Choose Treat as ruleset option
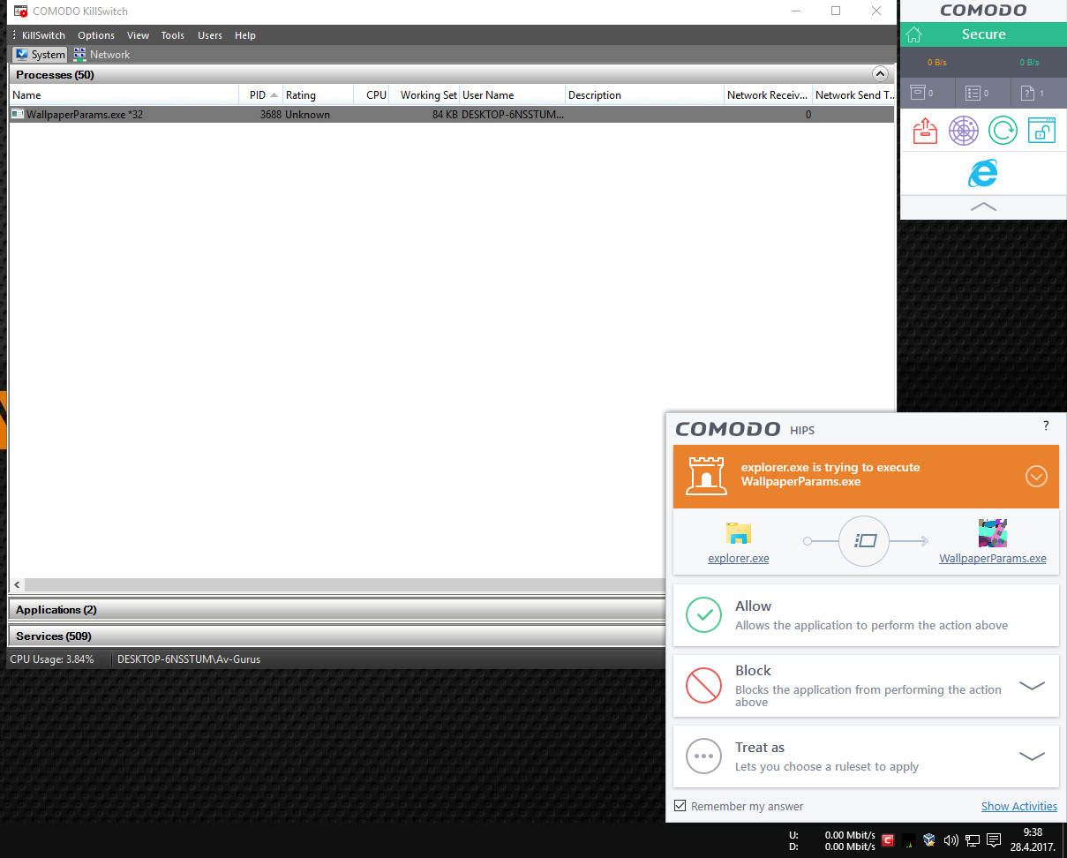Viewport: 1067px width, 858px height. point(866,756)
